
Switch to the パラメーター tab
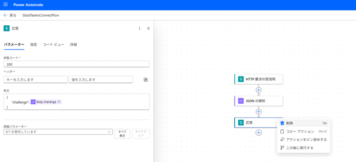pyautogui.click(x=14, y=44)
